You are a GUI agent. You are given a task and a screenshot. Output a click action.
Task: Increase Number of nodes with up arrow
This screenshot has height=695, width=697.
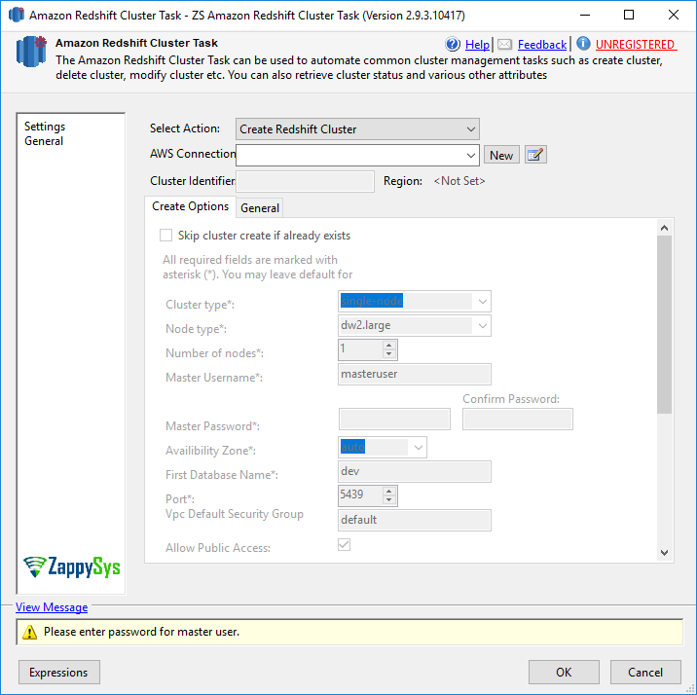pos(389,346)
